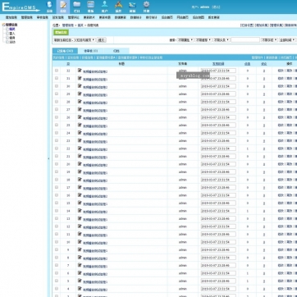Tick the checkbox for row ID 8

coord(57,258)
